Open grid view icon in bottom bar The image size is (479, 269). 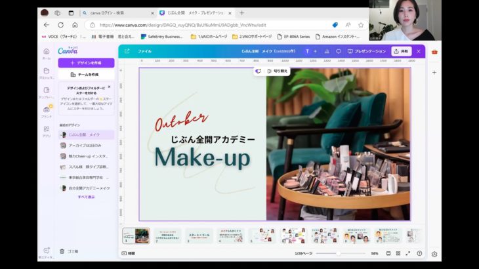pyautogui.click(x=398, y=253)
